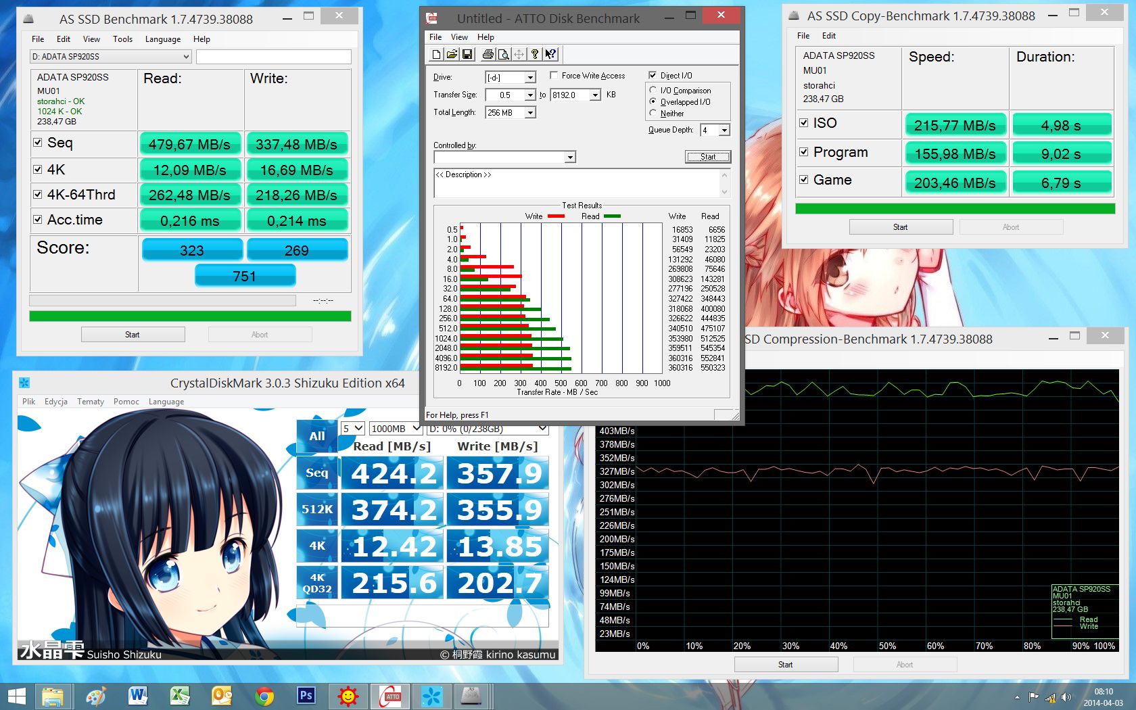Viewport: 1136px width, 710px height.
Task: Click the Save floppy icon in ATTO
Action: 467,54
